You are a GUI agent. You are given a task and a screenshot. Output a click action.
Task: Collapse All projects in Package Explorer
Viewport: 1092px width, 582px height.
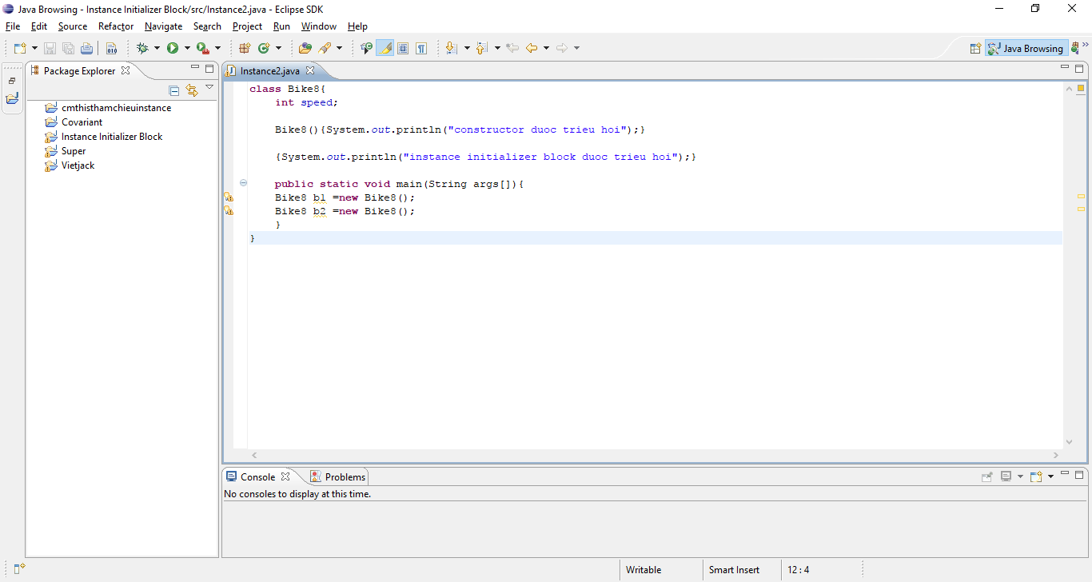[174, 90]
